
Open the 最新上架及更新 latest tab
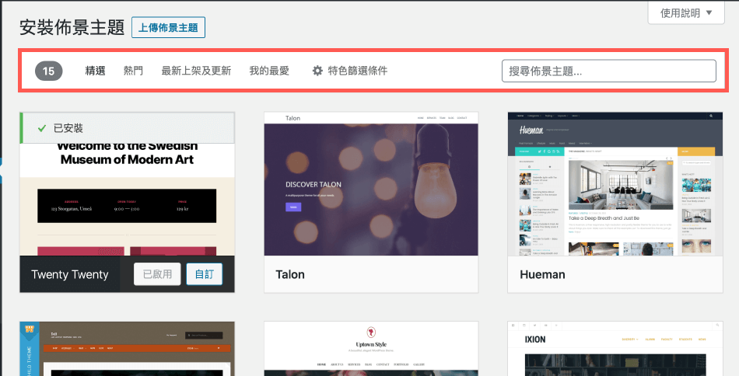tap(196, 71)
